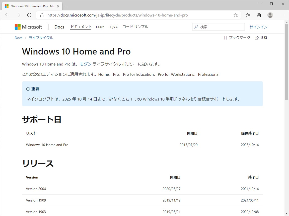Click the 2025/10/14 end date cell
Image resolution: width=289 pixels, height=216 pixels.
pyautogui.click(x=250, y=145)
